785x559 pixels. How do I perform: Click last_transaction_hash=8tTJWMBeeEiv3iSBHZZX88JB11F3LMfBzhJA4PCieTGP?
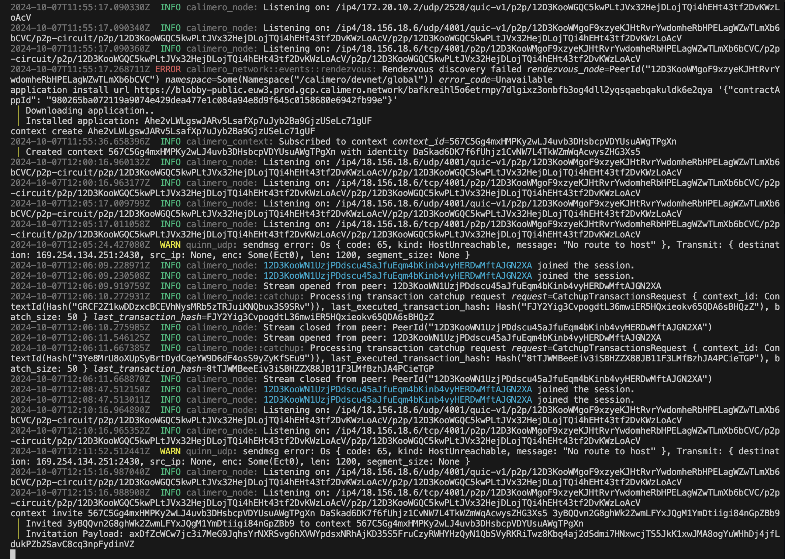pos(263,369)
